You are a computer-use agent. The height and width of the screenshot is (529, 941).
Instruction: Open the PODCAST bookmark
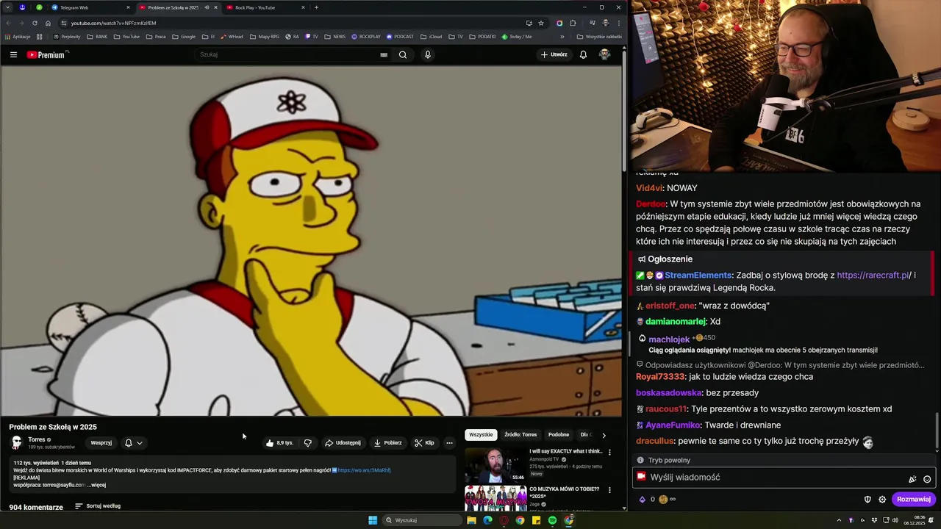(x=400, y=37)
